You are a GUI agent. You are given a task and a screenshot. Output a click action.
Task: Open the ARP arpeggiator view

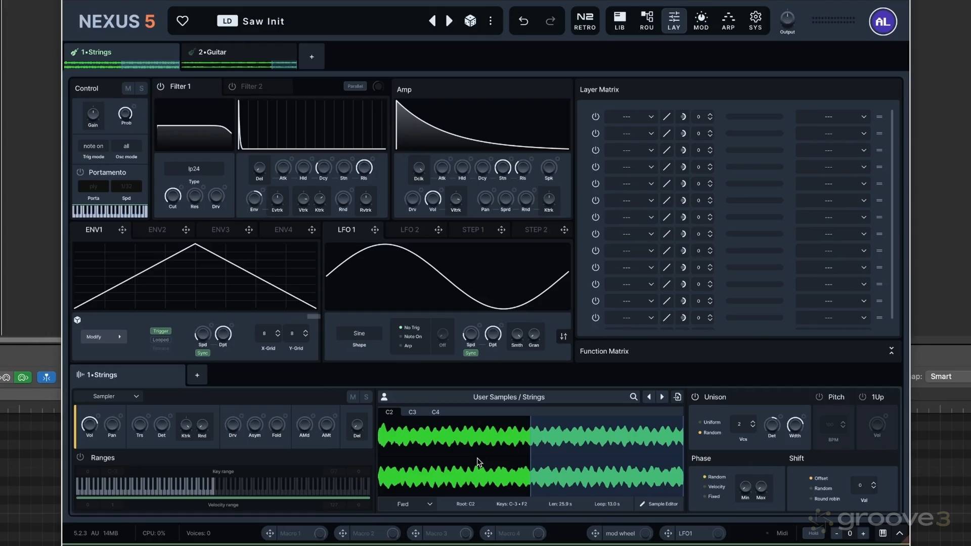[x=728, y=21]
